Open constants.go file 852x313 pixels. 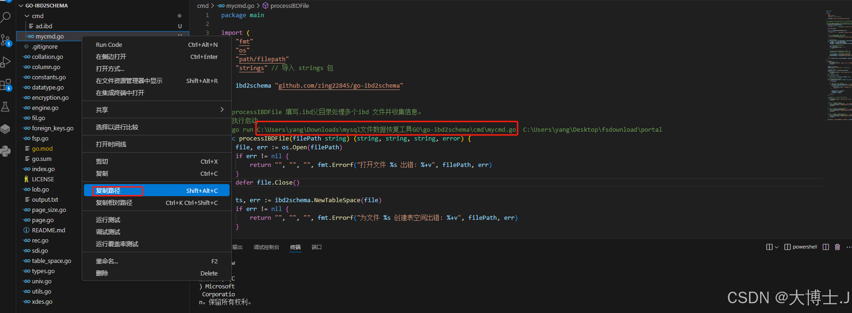point(49,77)
